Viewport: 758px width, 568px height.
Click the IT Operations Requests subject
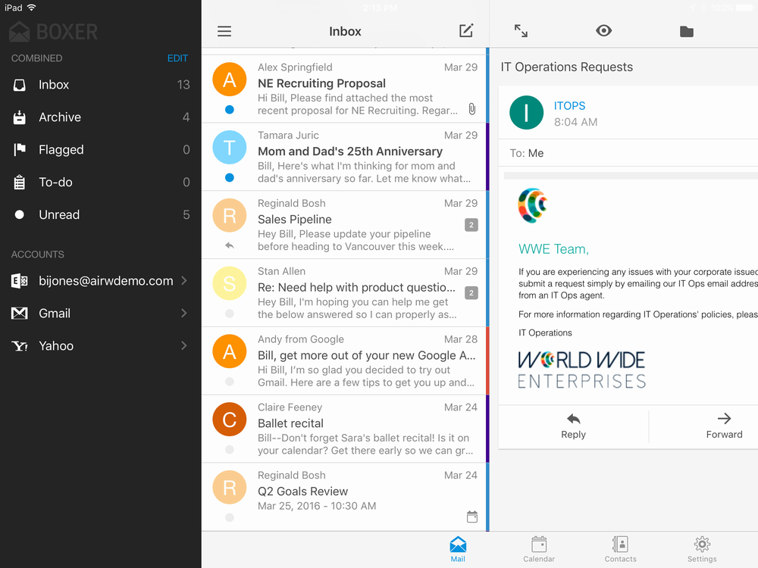click(566, 67)
